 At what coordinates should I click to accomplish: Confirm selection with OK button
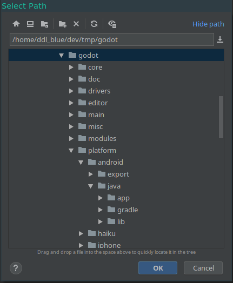click(158, 268)
